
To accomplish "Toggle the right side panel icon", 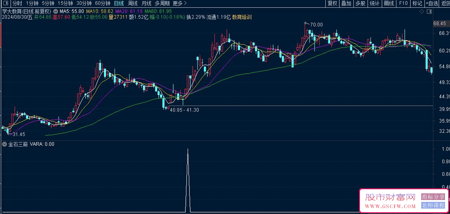I will click(429, 12).
